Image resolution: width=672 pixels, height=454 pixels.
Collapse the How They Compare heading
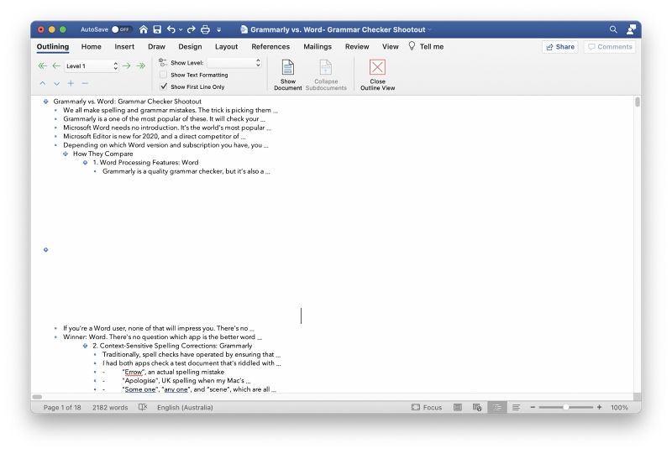point(66,154)
